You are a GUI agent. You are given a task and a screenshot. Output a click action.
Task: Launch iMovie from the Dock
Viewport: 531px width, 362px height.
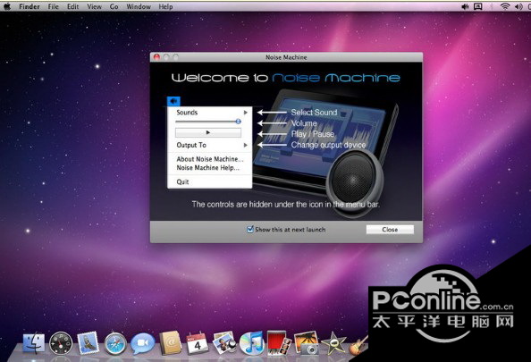[333, 343]
